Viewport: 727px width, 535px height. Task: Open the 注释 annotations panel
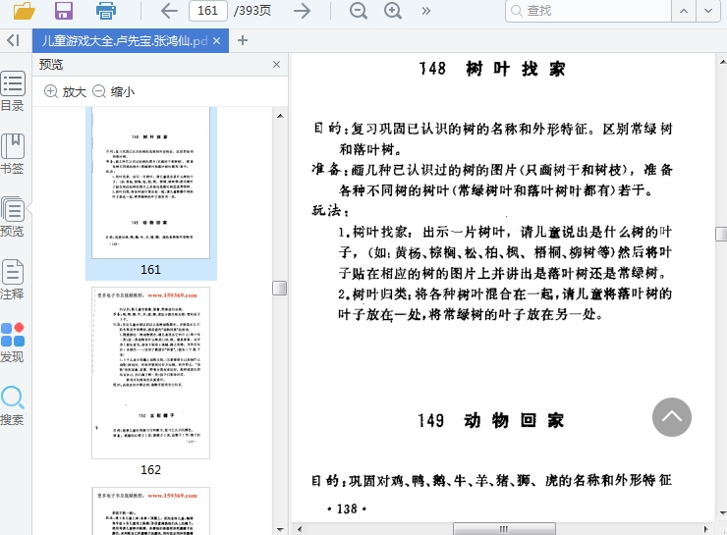[13, 280]
